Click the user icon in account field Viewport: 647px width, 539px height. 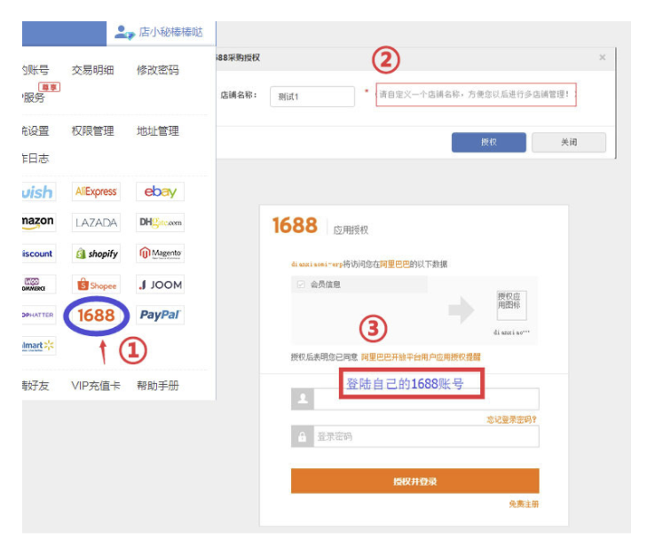pyautogui.click(x=303, y=399)
